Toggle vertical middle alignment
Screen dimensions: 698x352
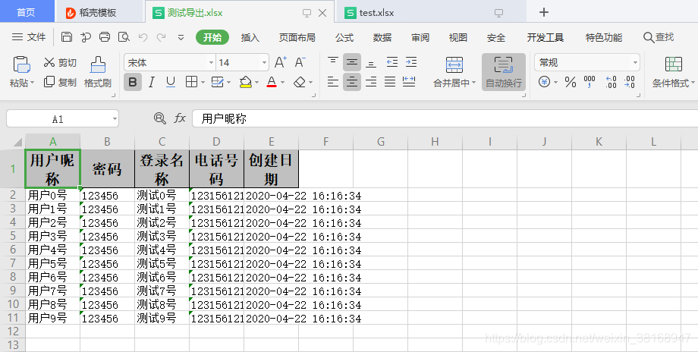coord(352,62)
